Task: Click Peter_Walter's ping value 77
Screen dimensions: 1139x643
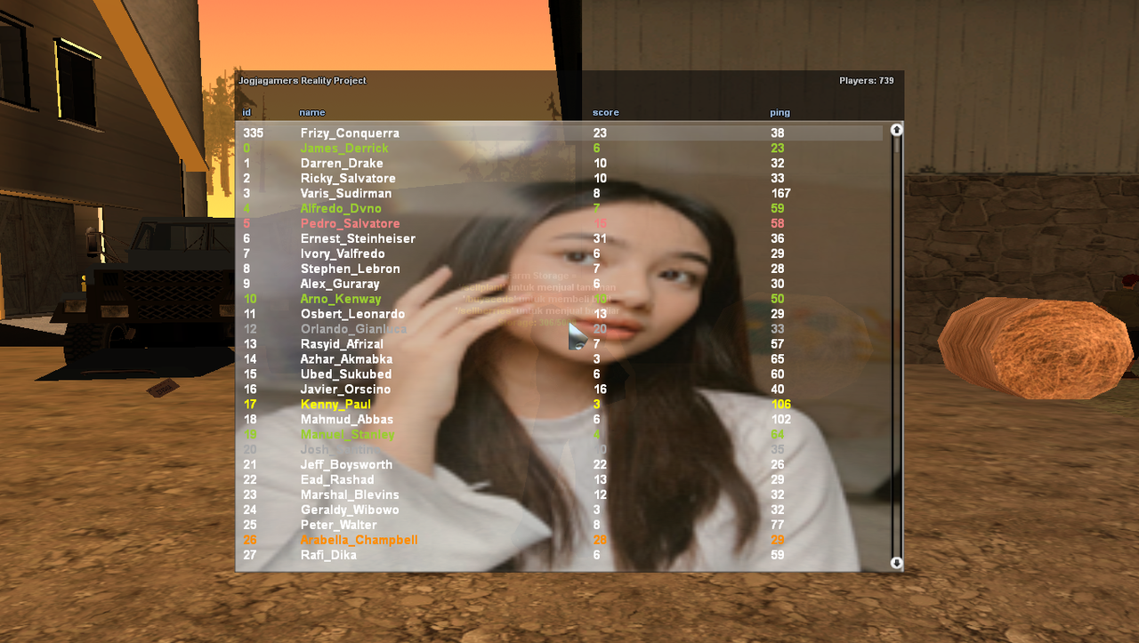Action: pos(777,526)
